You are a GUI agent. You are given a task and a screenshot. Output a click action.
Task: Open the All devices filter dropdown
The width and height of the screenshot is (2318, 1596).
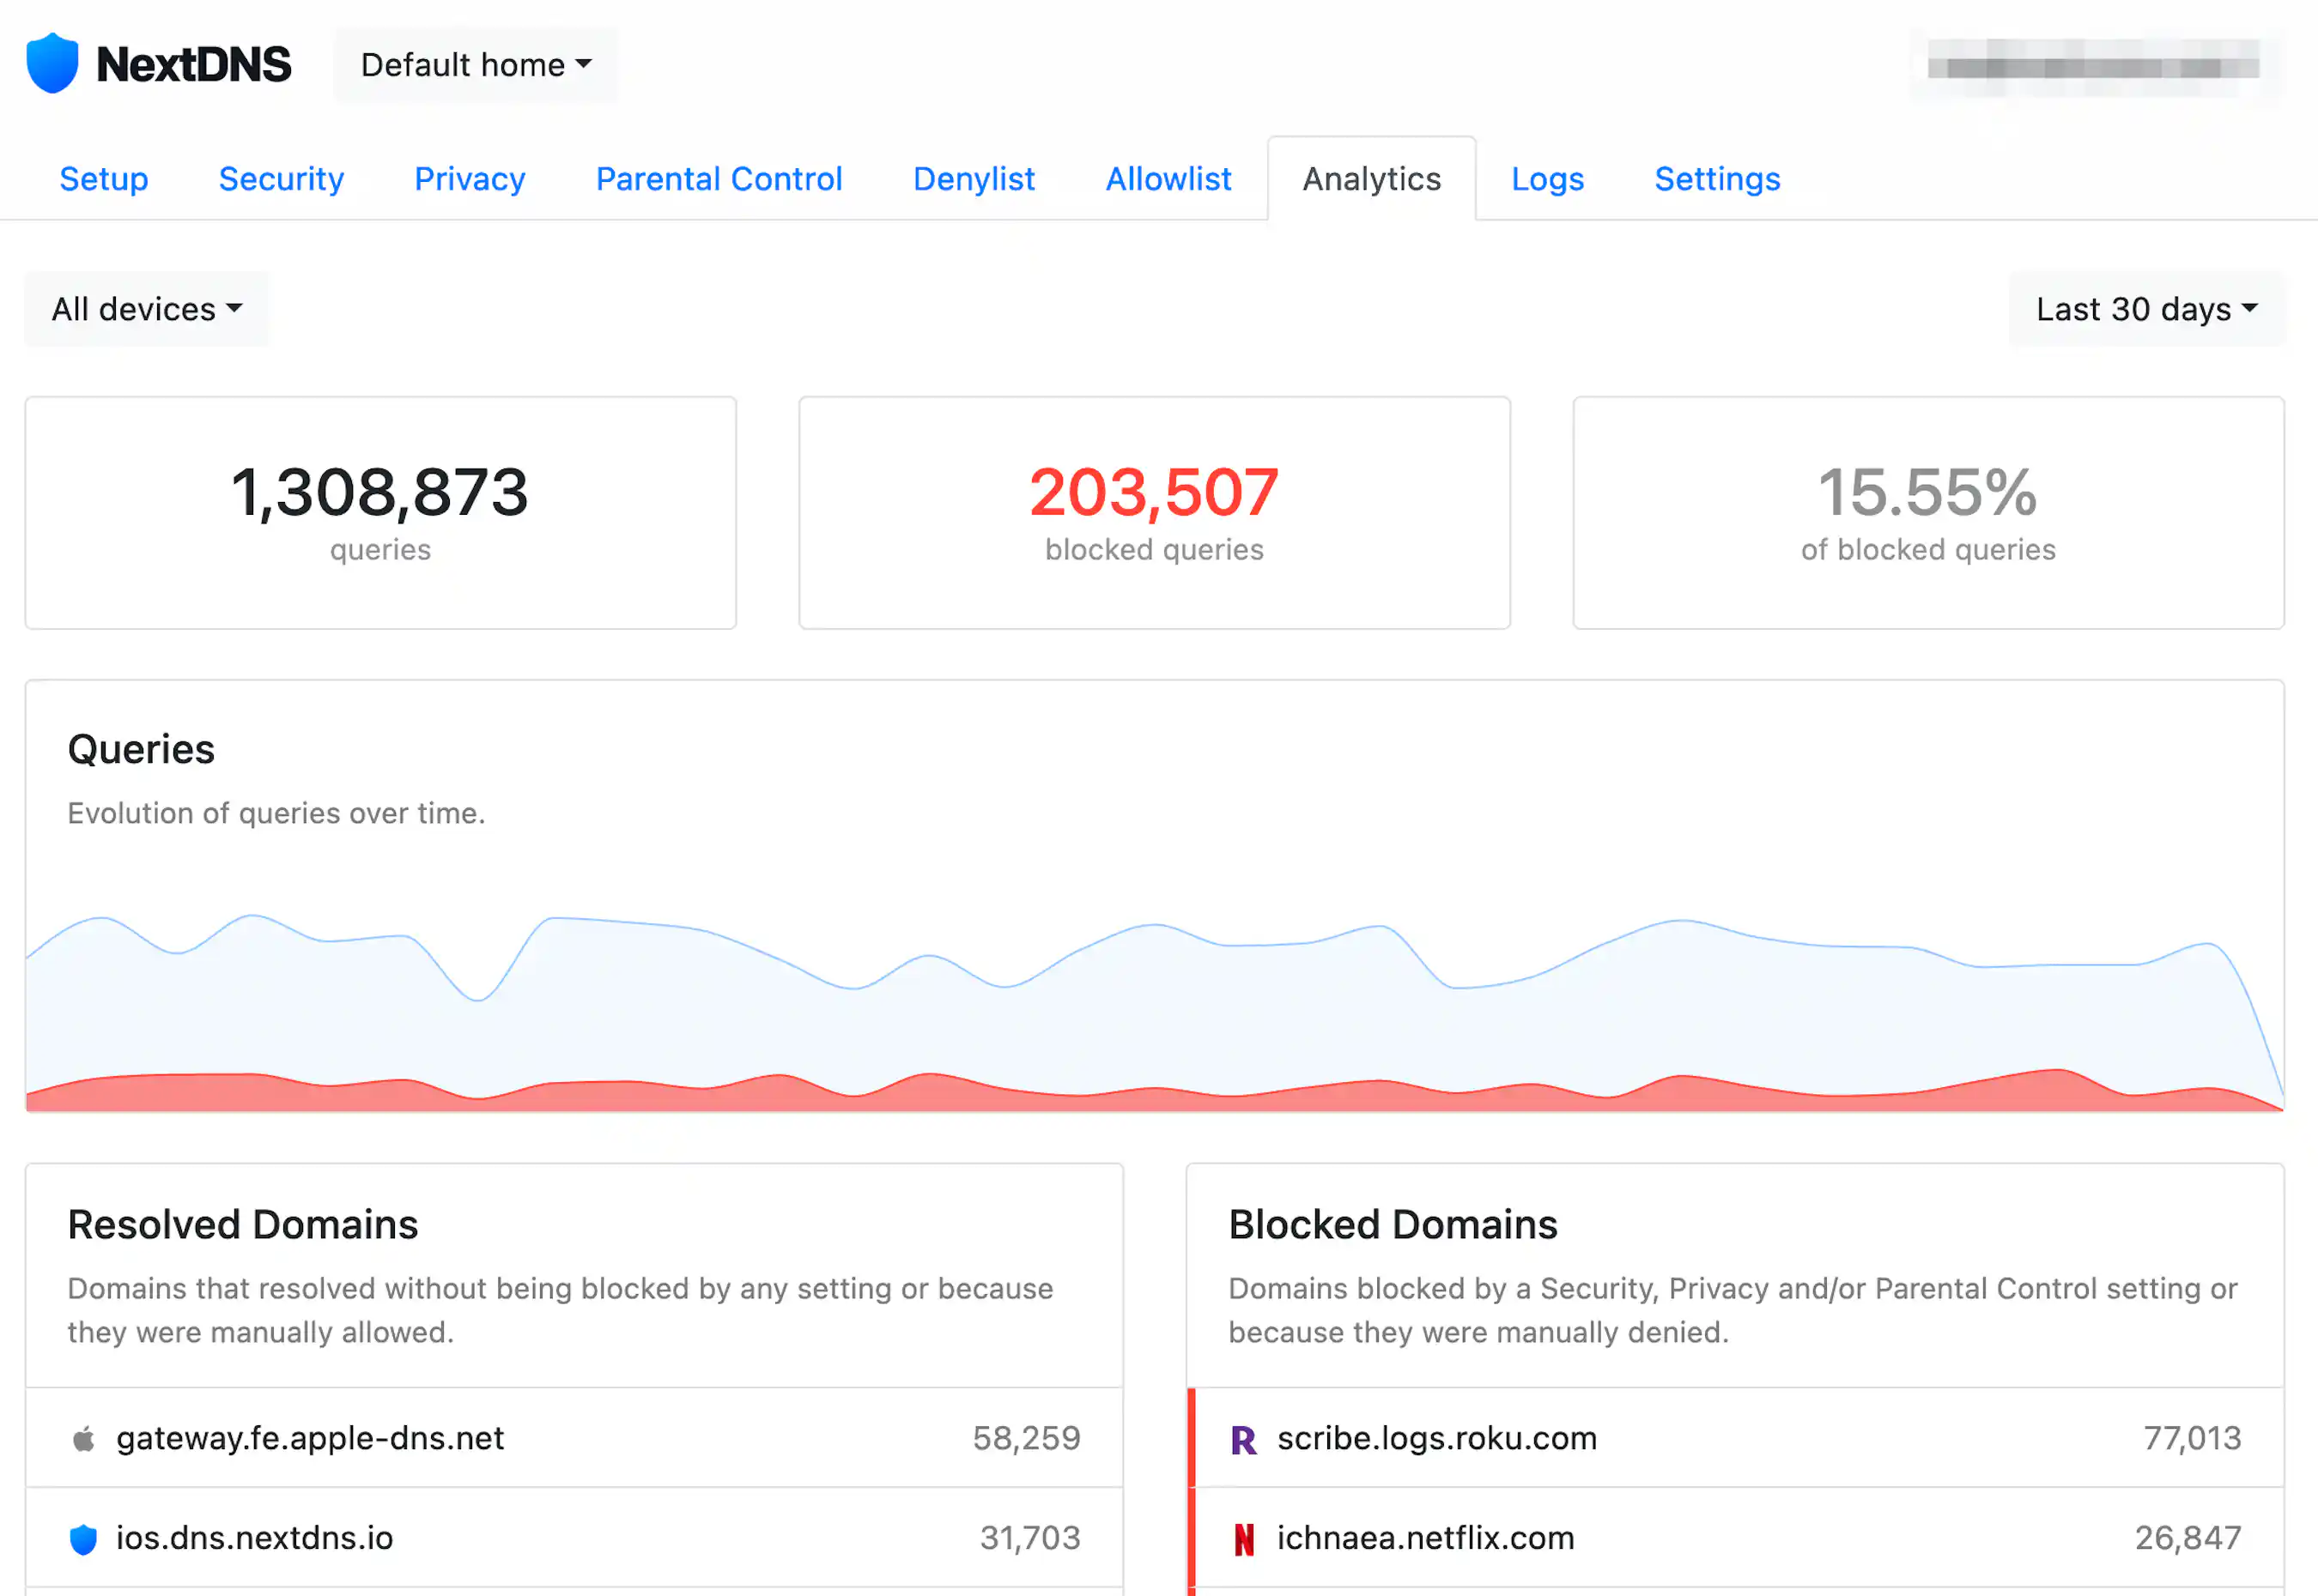tap(146, 309)
